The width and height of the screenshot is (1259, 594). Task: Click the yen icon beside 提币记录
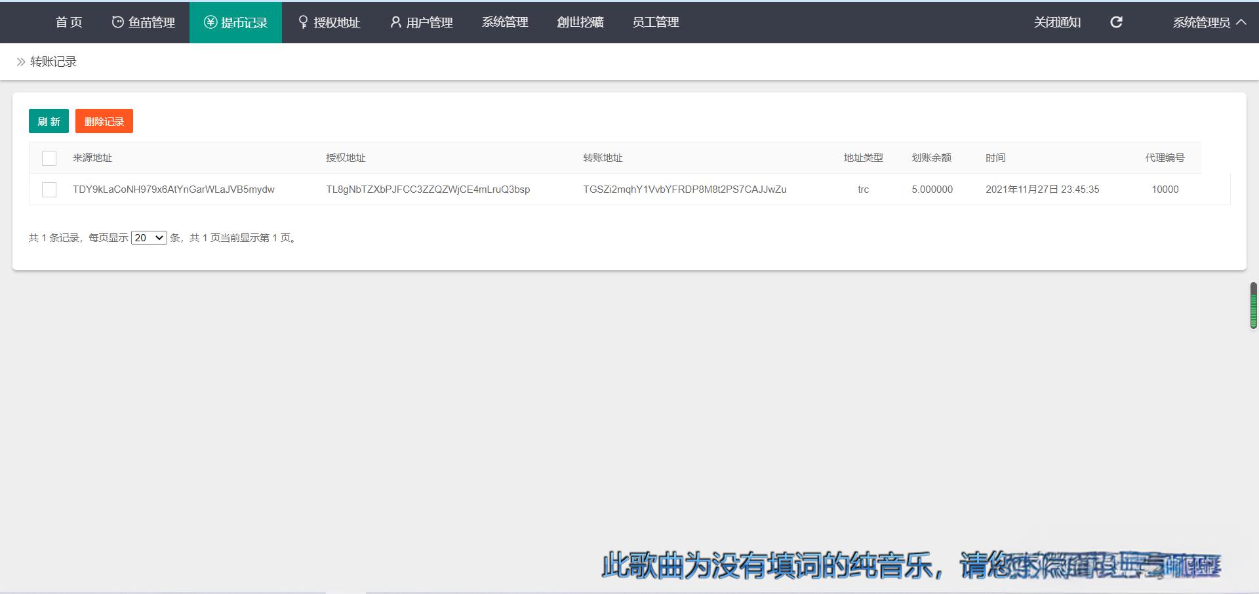pos(210,22)
